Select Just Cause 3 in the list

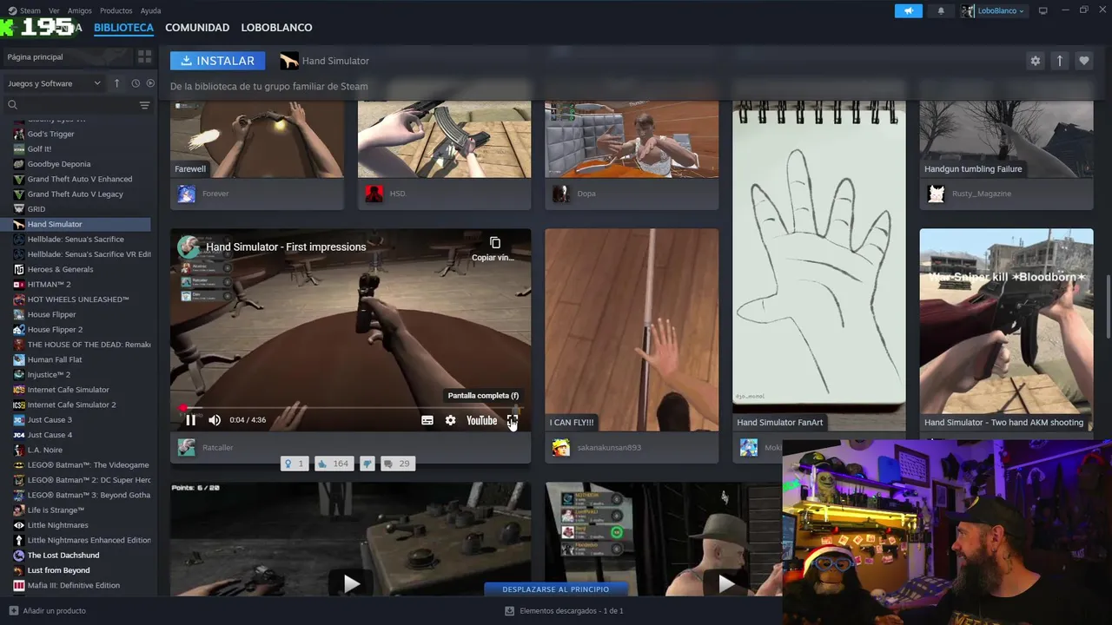(x=50, y=419)
